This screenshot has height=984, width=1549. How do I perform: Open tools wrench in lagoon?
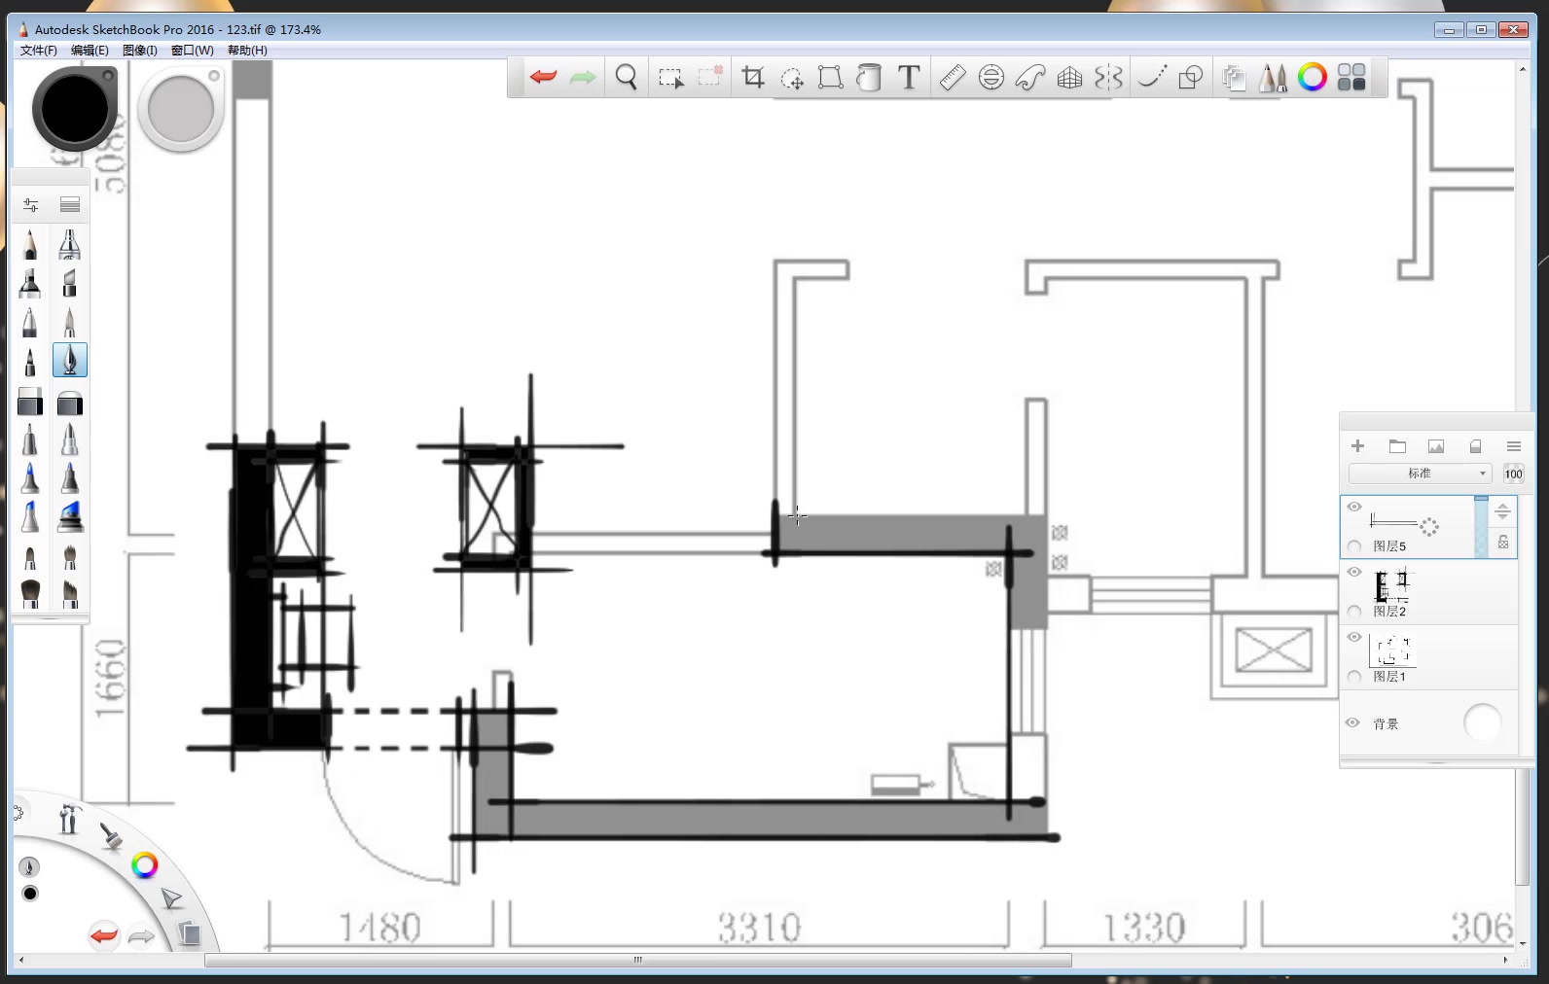tap(68, 820)
